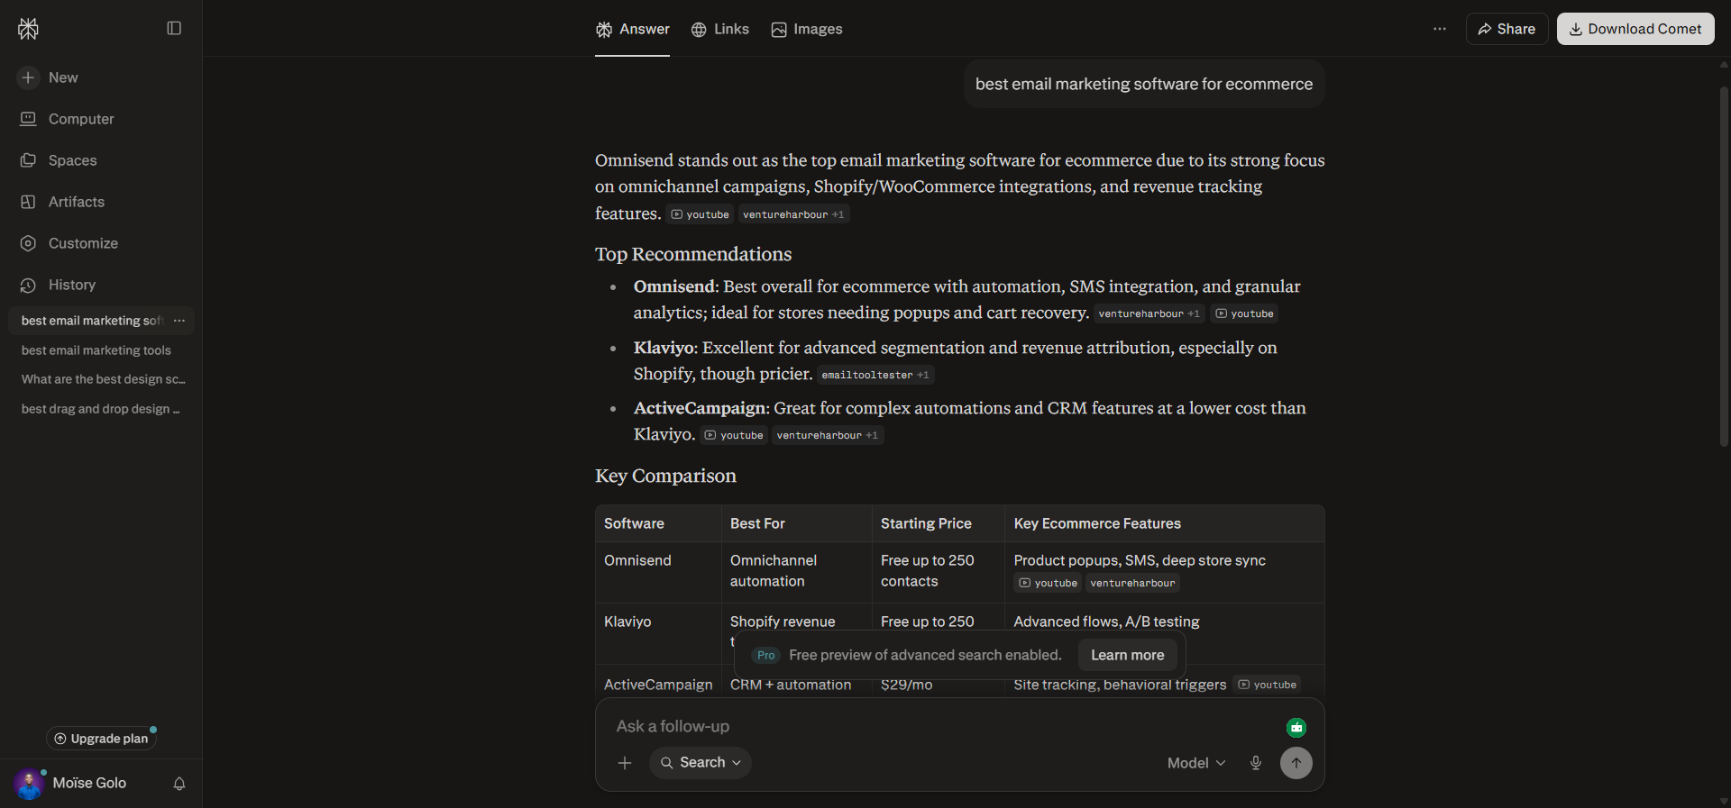Open youtube citation in ActiveCampaign bullet
This screenshot has width=1731, height=808.
tap(734, 435)
